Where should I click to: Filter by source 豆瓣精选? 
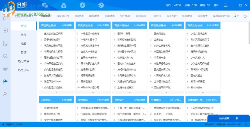(109, 16)
